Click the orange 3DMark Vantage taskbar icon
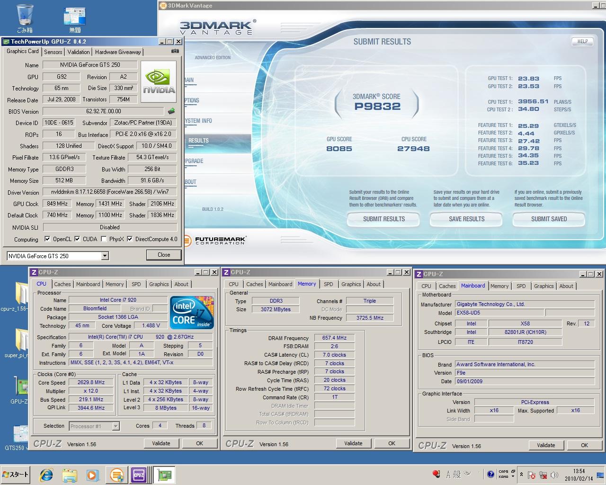The width and height of the screenshot is (606, 485). pyautogui.click(x=116, y=475)
